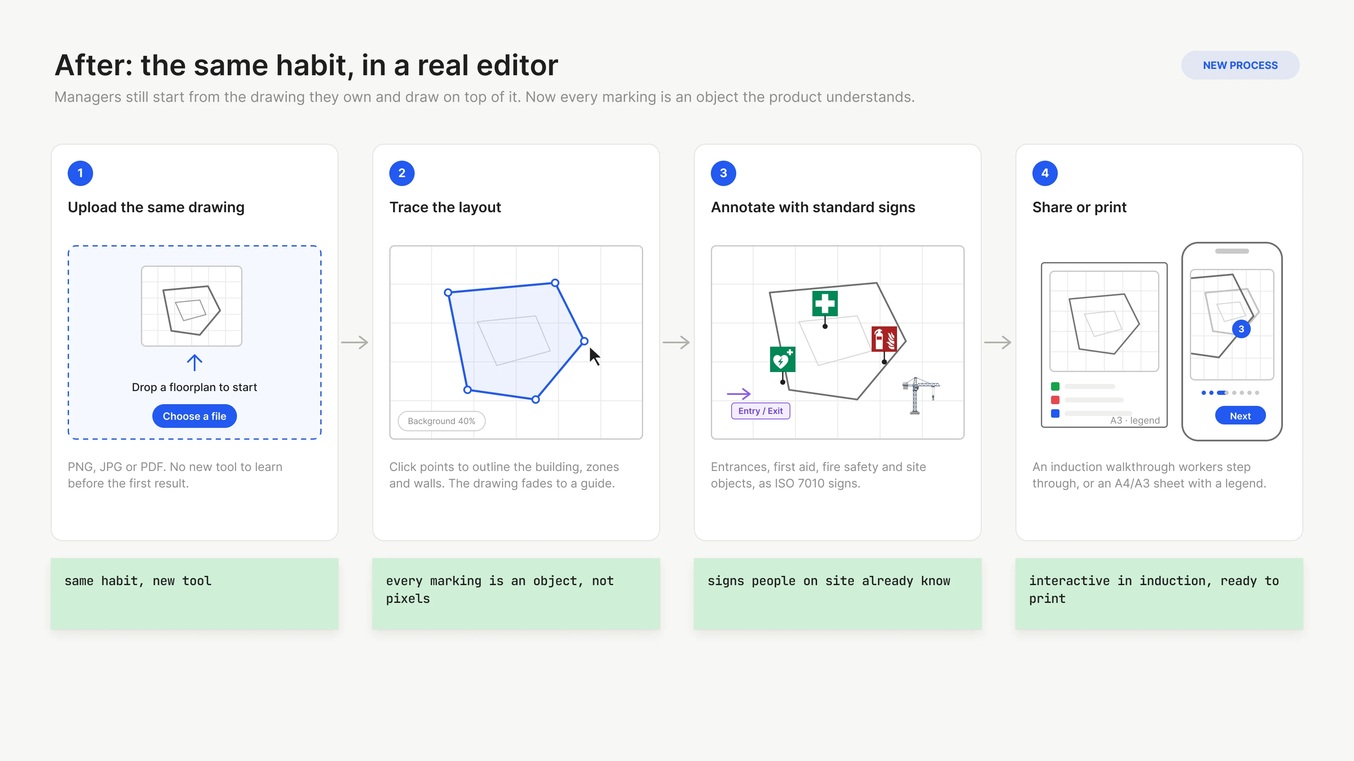The width and height of the screenshot is (1354, 761).
Task: Click the 'A3 · legend' caption
Action: coord(1135,420)
